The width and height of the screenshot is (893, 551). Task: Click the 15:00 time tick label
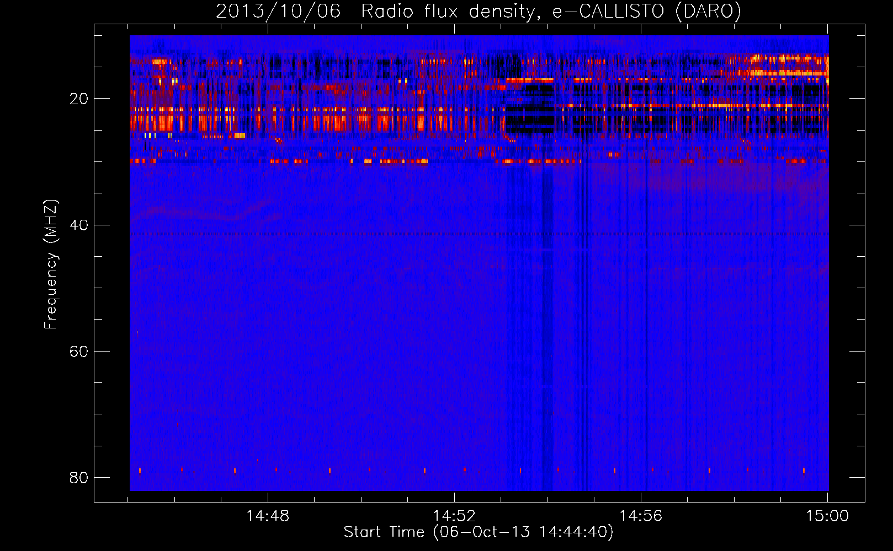click(x=827, y=516)
